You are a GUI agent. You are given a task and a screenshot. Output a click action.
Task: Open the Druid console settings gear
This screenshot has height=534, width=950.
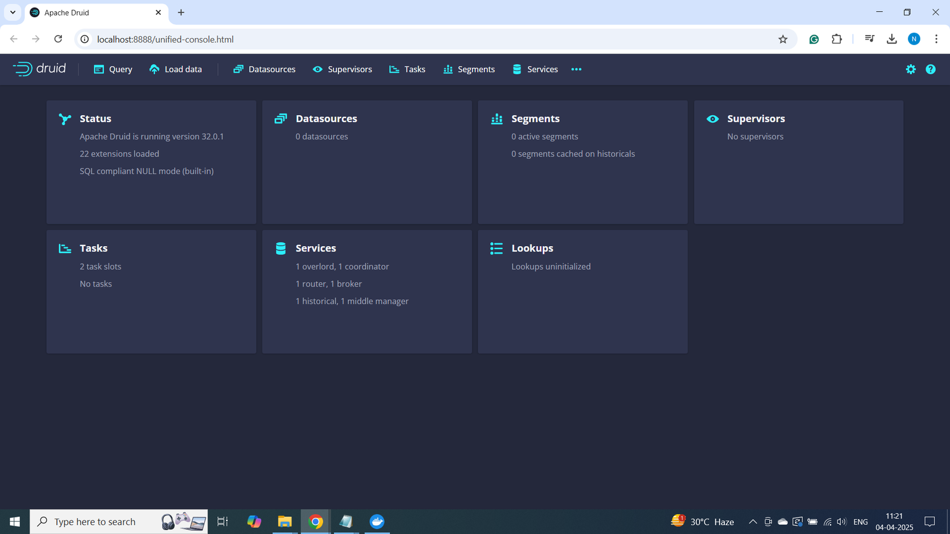910,69
